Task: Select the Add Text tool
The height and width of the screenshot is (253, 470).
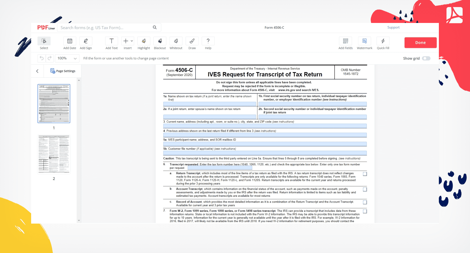Action: click(112, 41)
